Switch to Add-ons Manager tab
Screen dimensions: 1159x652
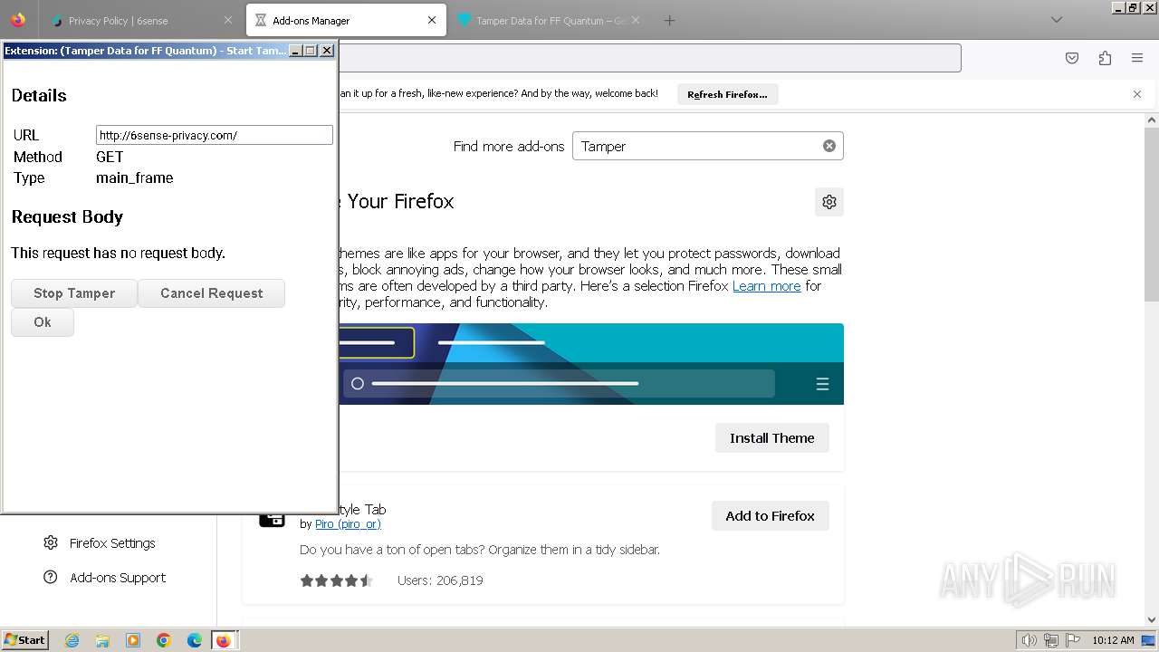[346, 20]
